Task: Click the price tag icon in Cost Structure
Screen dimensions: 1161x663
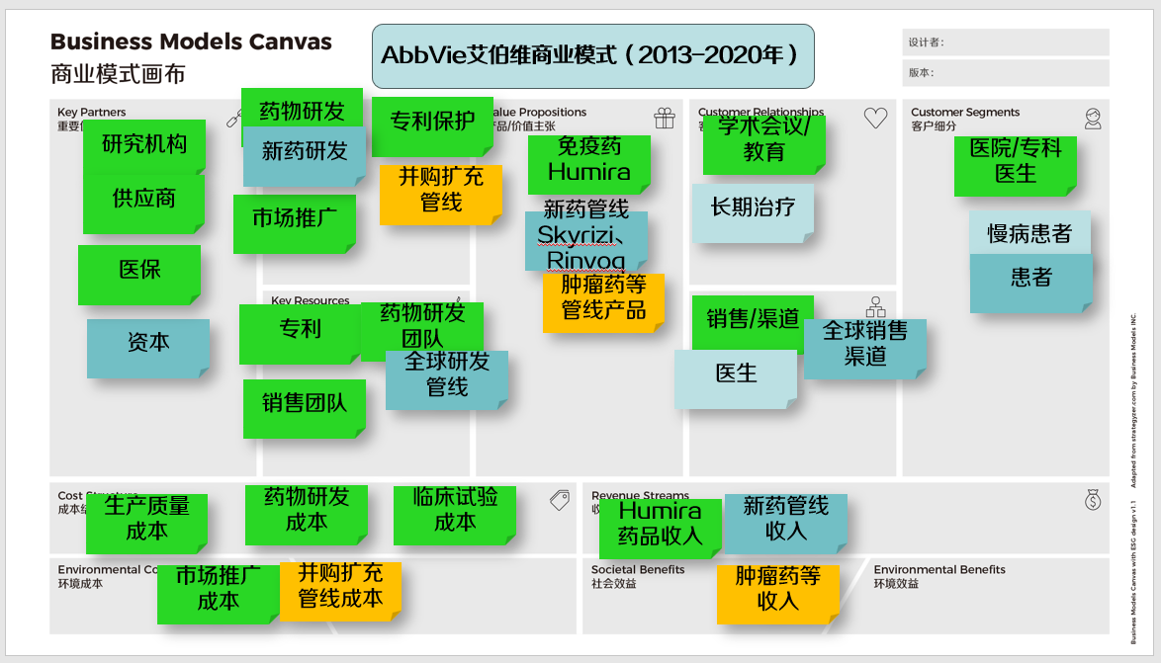Action: point(560,500)
